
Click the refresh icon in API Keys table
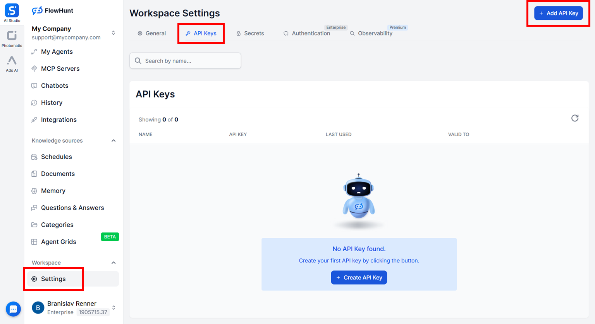pos(575,118)
